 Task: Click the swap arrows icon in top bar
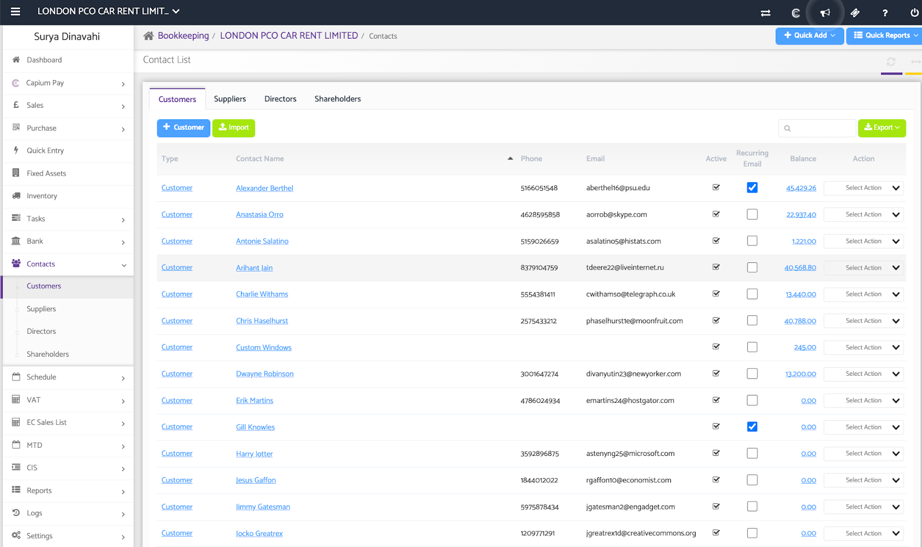[766, 13]
